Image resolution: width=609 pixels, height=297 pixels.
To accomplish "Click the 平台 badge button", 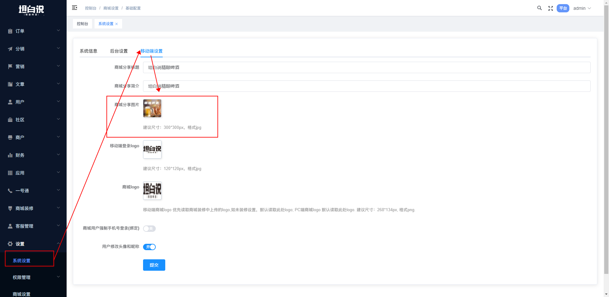I will [563, 8].
